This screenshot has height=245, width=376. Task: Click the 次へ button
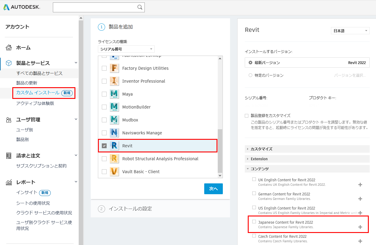[214, 189]
